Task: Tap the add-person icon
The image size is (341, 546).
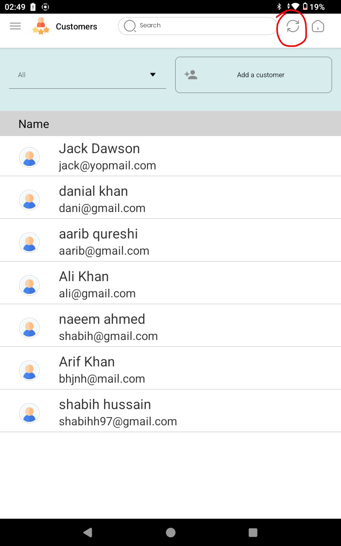Action: point(191,75)
